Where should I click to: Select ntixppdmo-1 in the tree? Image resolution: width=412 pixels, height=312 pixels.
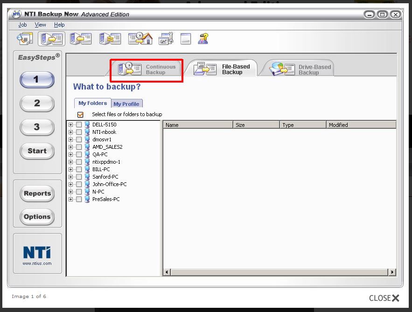click(x=106, y=162)
